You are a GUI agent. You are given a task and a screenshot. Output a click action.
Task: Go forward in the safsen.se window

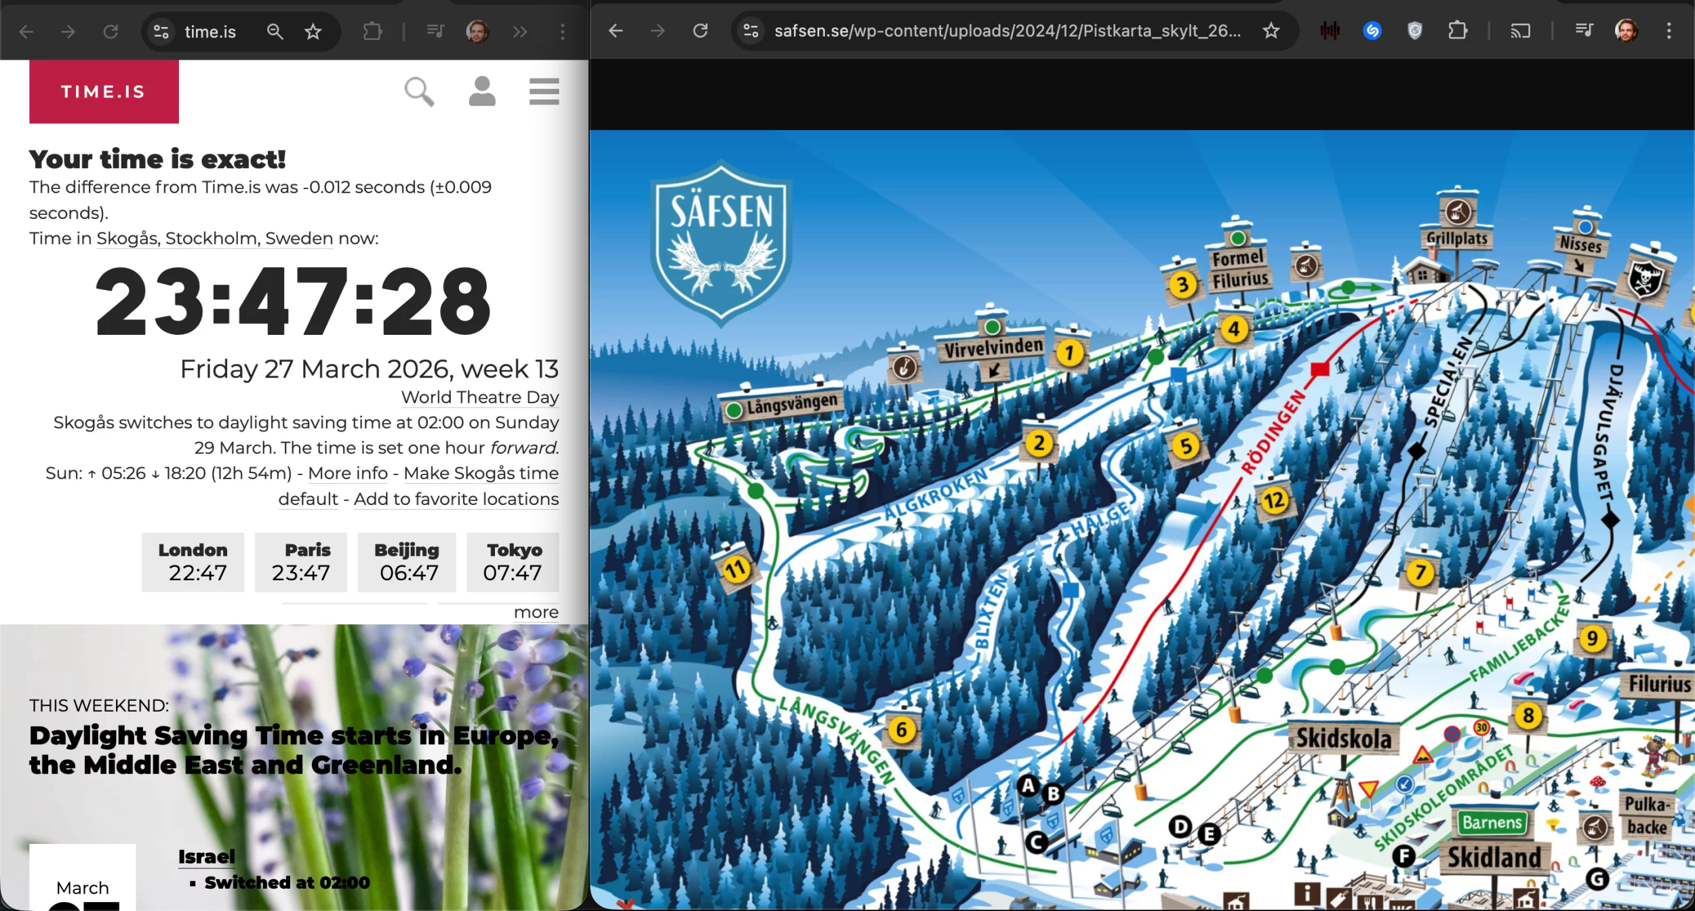tap(658, 31)
